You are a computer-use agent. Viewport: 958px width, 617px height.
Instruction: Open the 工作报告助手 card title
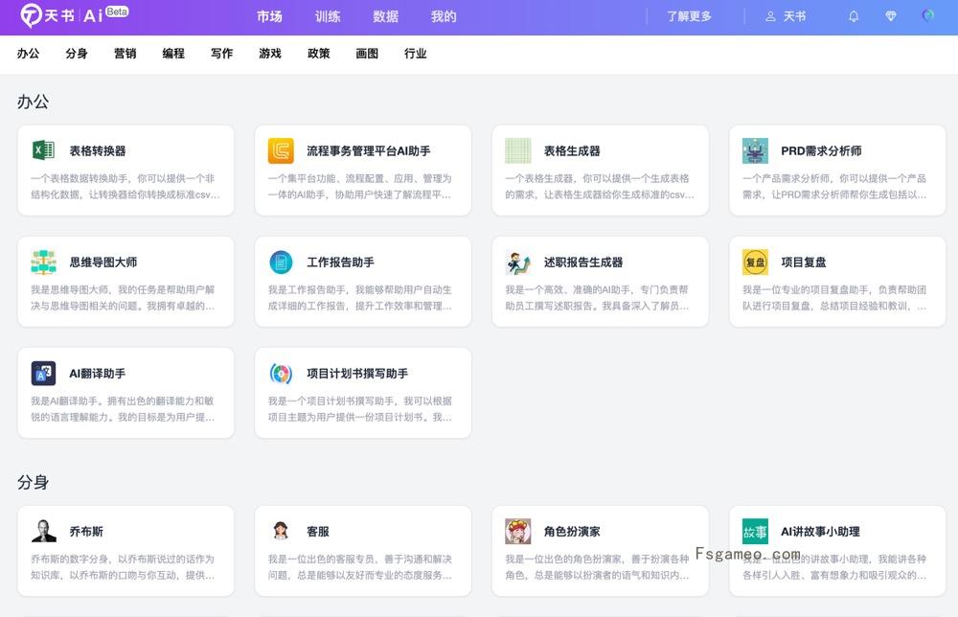[340, 263]
